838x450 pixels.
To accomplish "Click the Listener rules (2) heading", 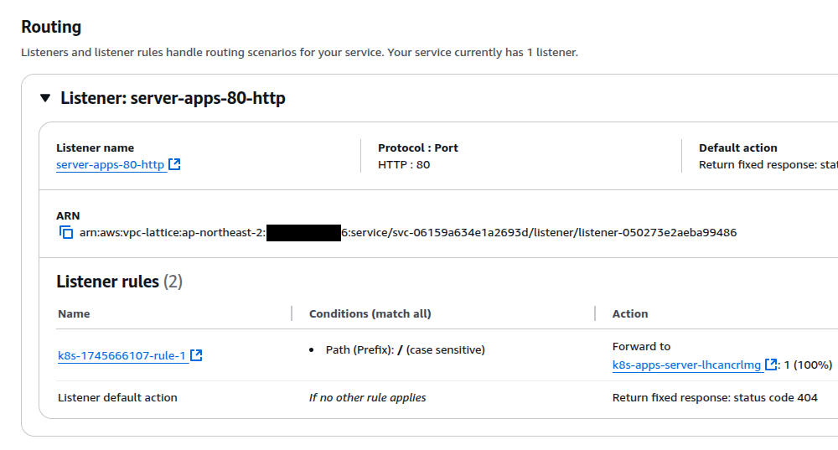I will pyautogui.click(x=119, y=282).
